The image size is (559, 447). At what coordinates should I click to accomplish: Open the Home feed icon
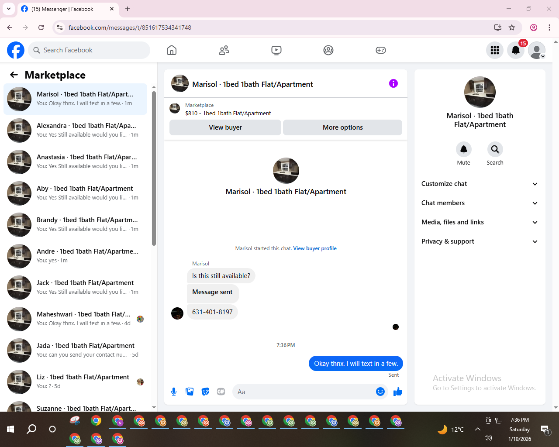pos(172,50)
